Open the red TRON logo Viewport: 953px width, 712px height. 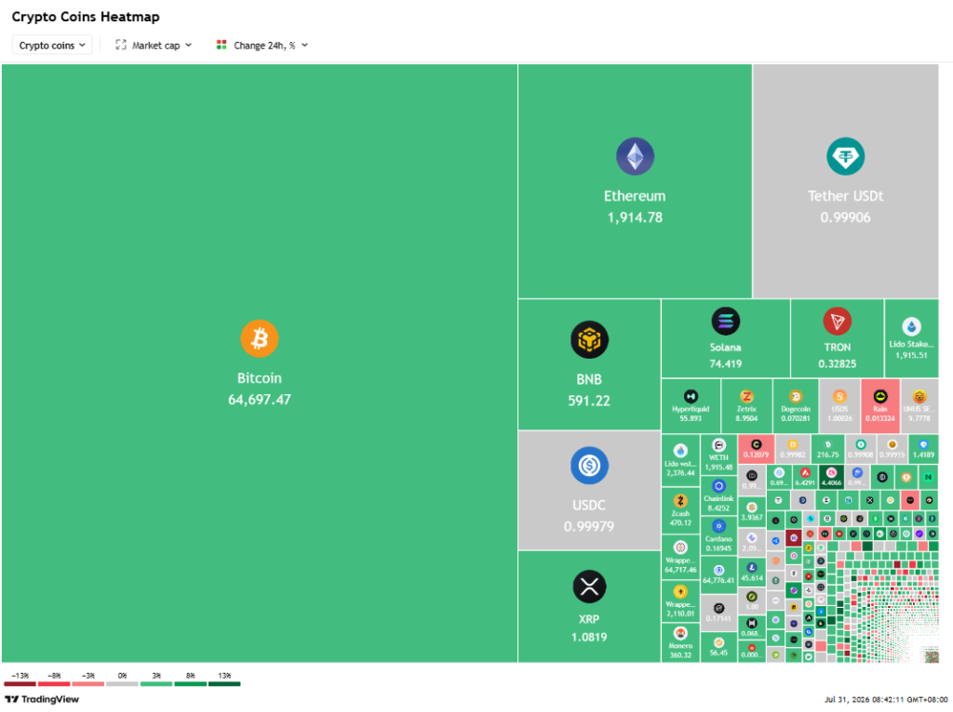[x=837, y=321]
